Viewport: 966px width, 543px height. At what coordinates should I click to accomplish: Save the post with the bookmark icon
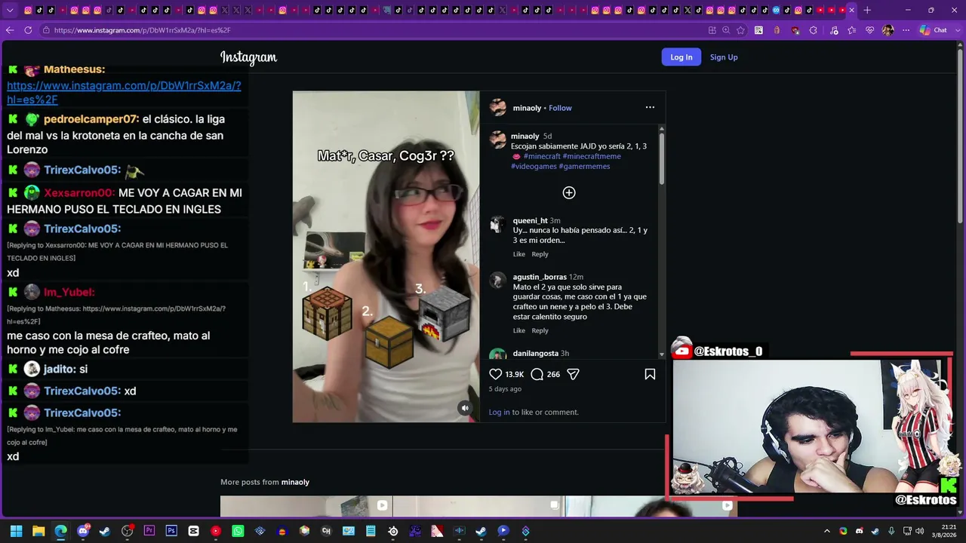coord(650,374)
